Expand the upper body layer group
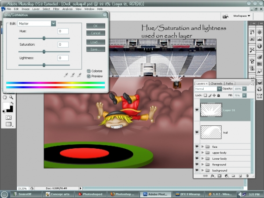Screen dimensions: 264x198 (202, 152)
